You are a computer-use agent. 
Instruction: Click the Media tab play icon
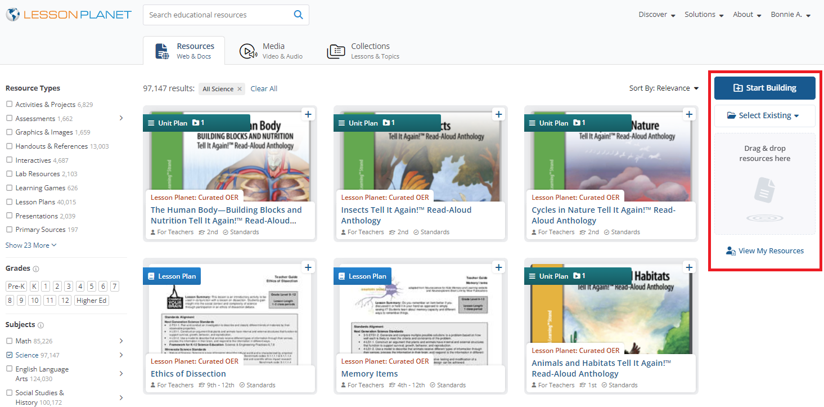pos(248,51)
